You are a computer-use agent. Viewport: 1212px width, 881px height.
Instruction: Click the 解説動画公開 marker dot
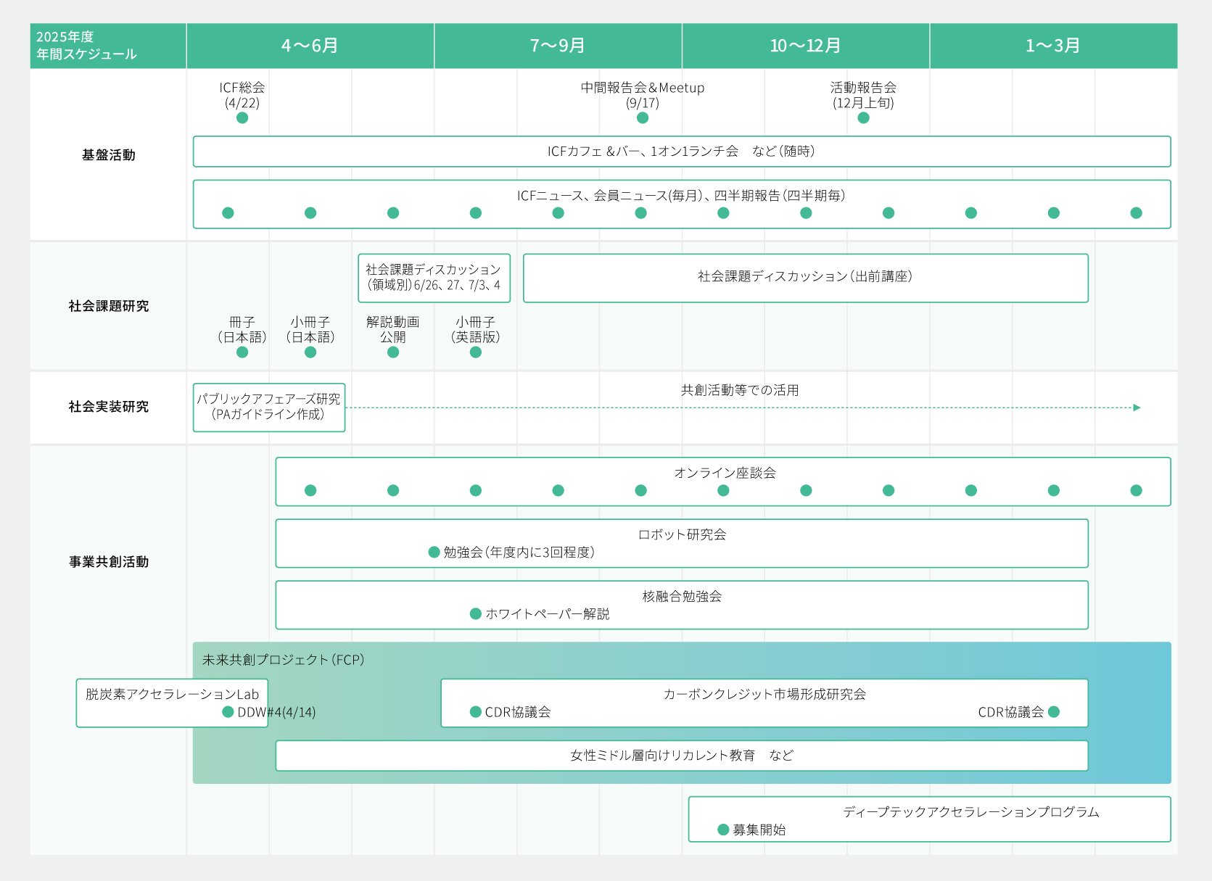point(393,352)
